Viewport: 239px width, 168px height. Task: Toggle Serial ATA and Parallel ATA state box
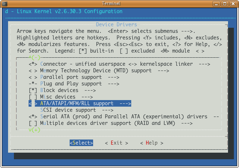[33, 117]
